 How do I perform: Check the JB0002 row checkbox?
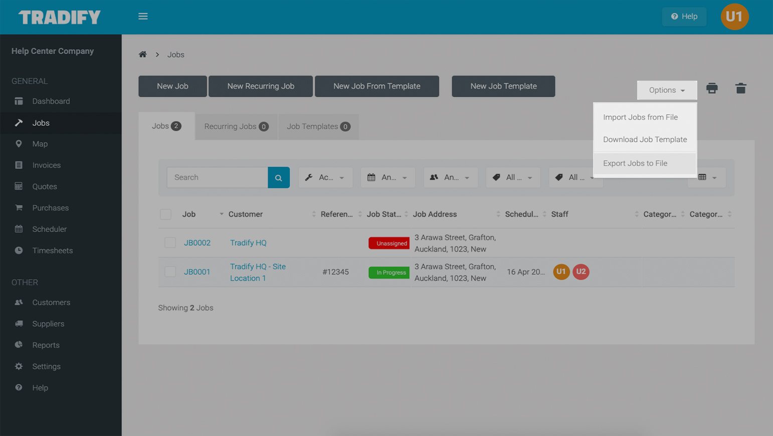[x=170, y=243]
